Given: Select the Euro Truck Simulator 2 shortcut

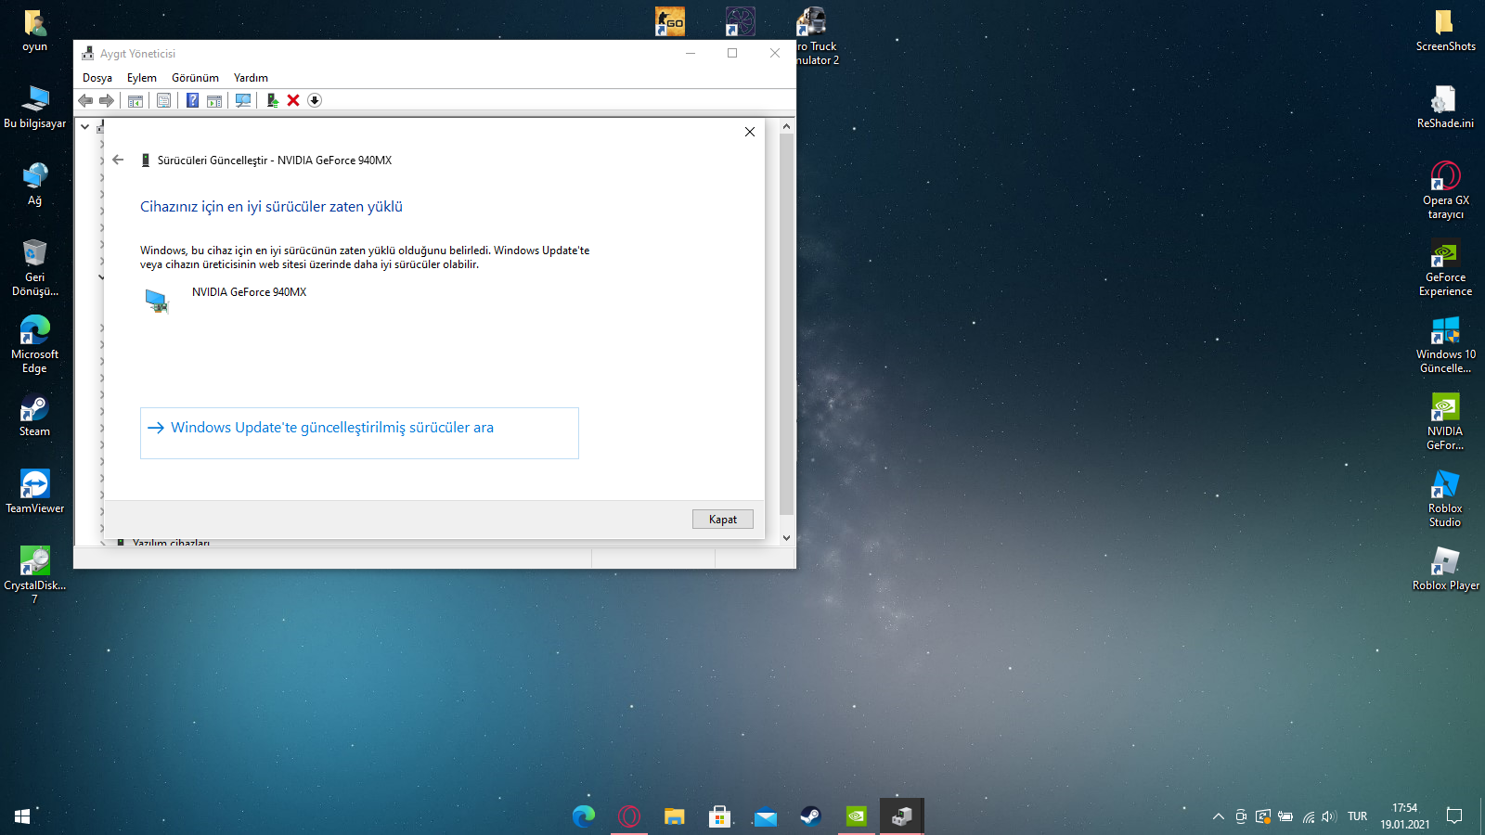Looking at the screenshot, I should coord(817,37).
